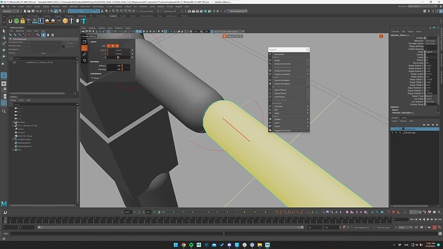Screen dimensions: 443x249
Task: Open Chrome from the Windows taskbar
Action: [x=184, y=245]
